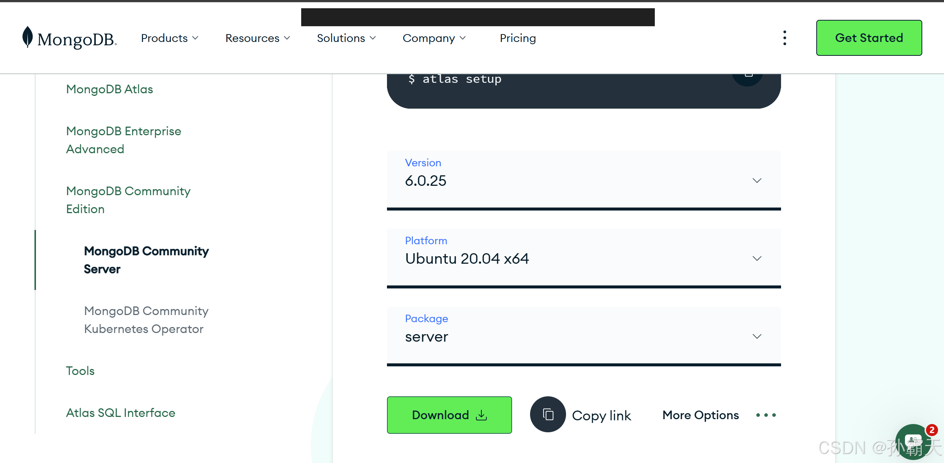Click the Solutions chevron arrow

(372, 38)
